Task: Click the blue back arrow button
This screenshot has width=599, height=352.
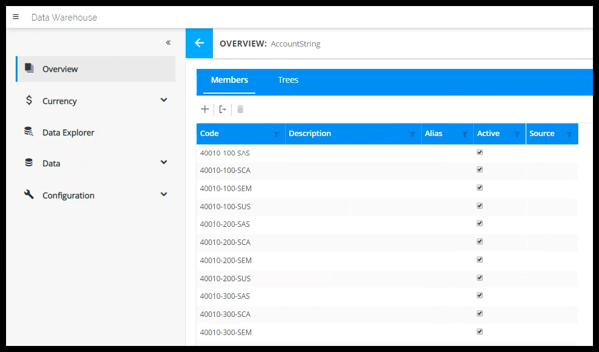Action: coord(199,43)
